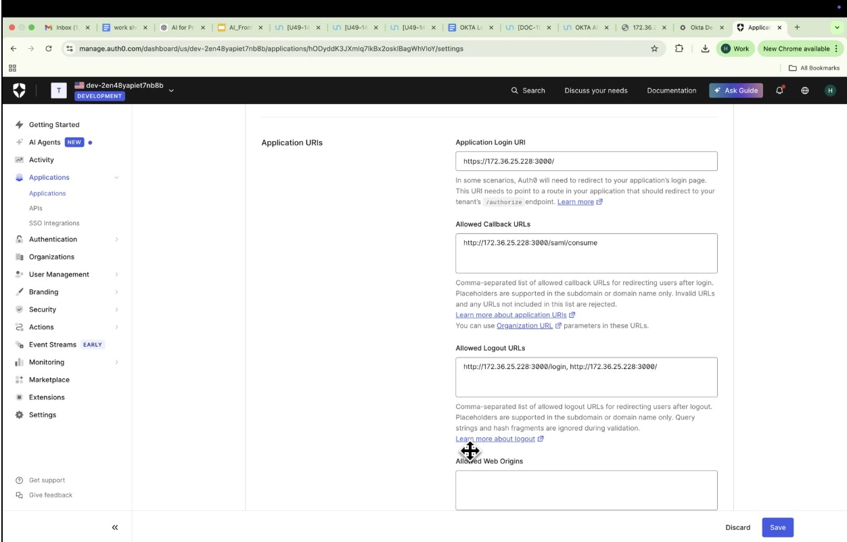
Task: Open the Chrome extensions puzzle icon
Action: pyautogui.click(x=679, y=49)
